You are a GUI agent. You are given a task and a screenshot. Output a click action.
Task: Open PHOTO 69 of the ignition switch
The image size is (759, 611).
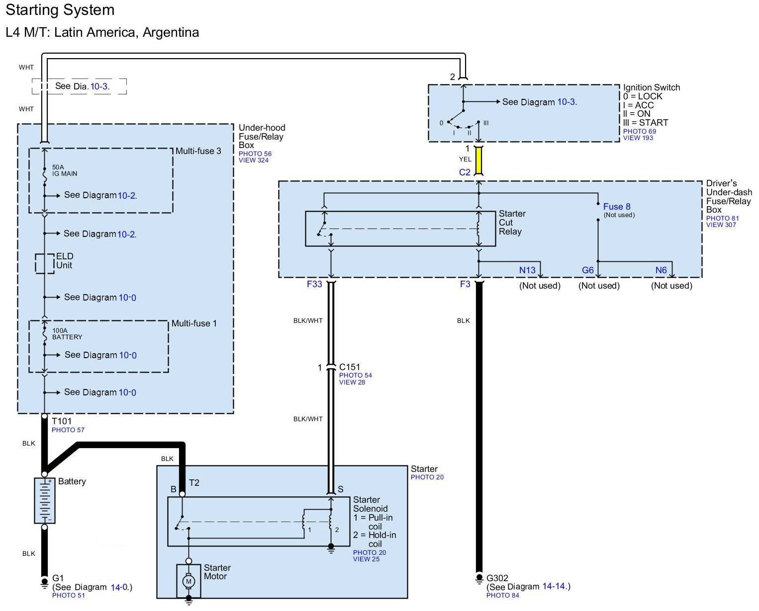click(x=639, y=132)
